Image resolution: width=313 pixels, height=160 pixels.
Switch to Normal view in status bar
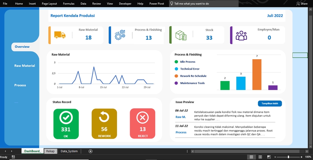[x=251, y=157]
